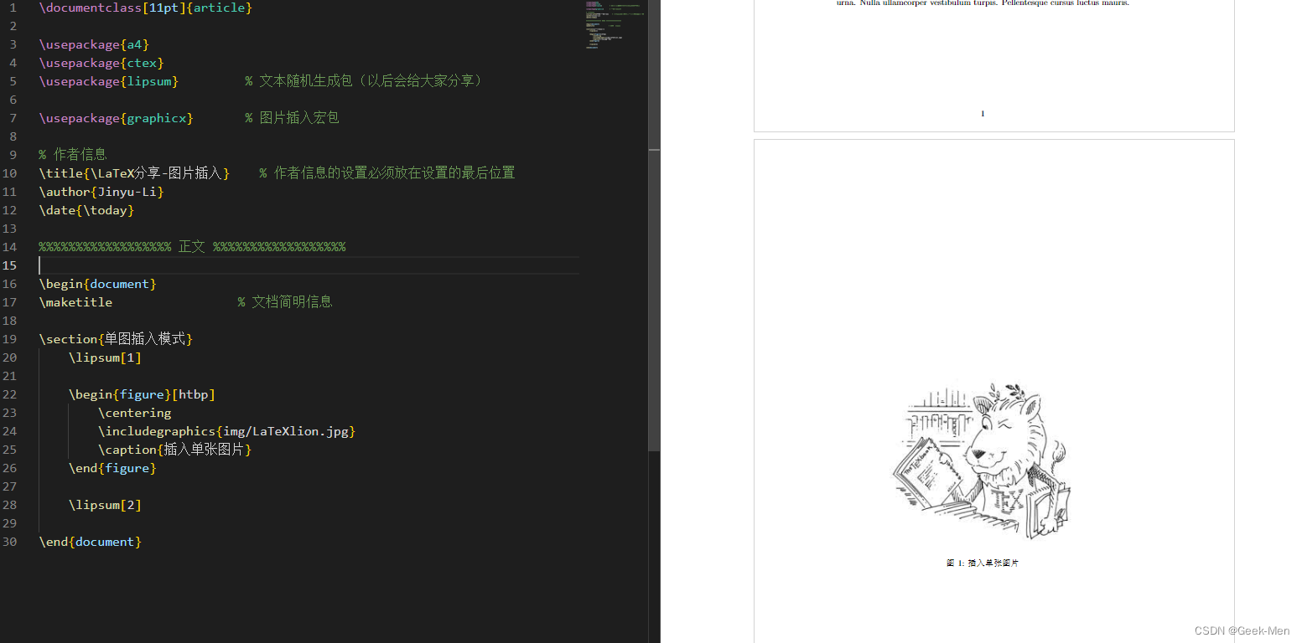Click the %%%% 正文 %%%% separator comment

pos(192,247)
